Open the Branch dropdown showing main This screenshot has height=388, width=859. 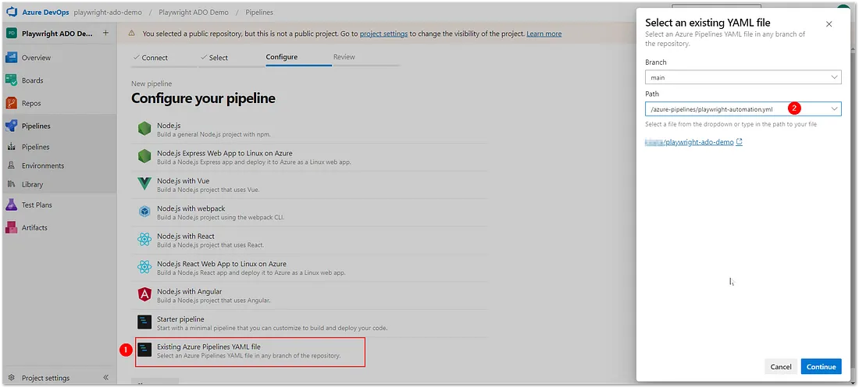click(x=743, y=77)
